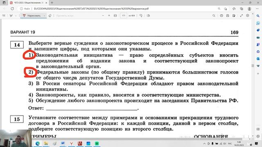262x147 pixels.
Task: Click the РУС language indicator
Action: tap(230, 144)
